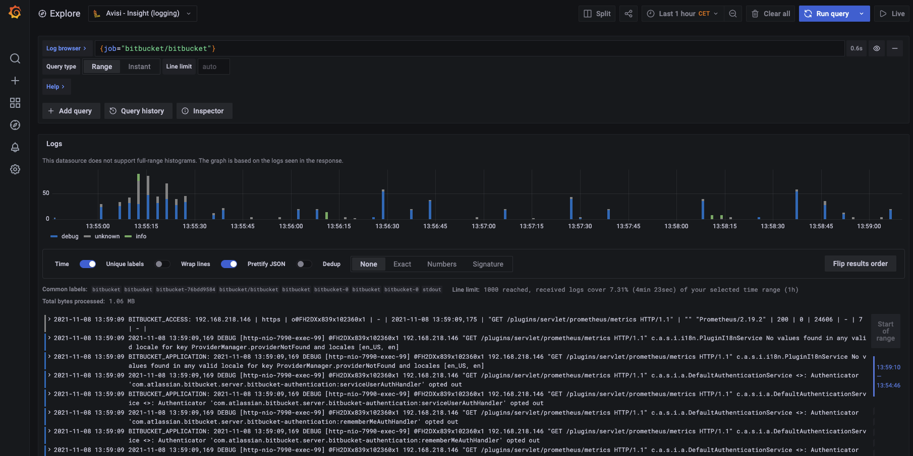Select the Numbers dedup option
The height and width of the screenshot is (456, 913).
[442, 264]
